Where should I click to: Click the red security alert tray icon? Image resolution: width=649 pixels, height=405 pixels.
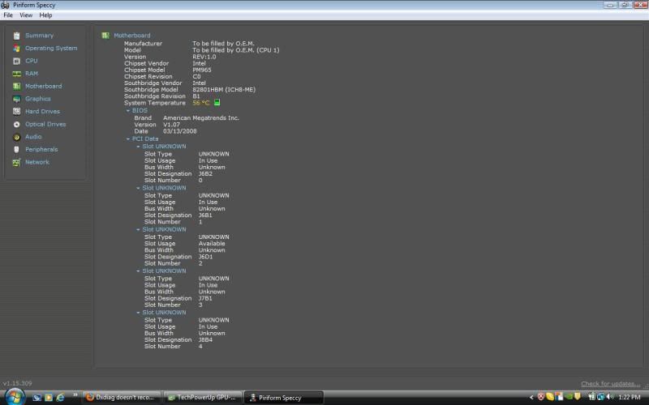(x=540, y=397)
